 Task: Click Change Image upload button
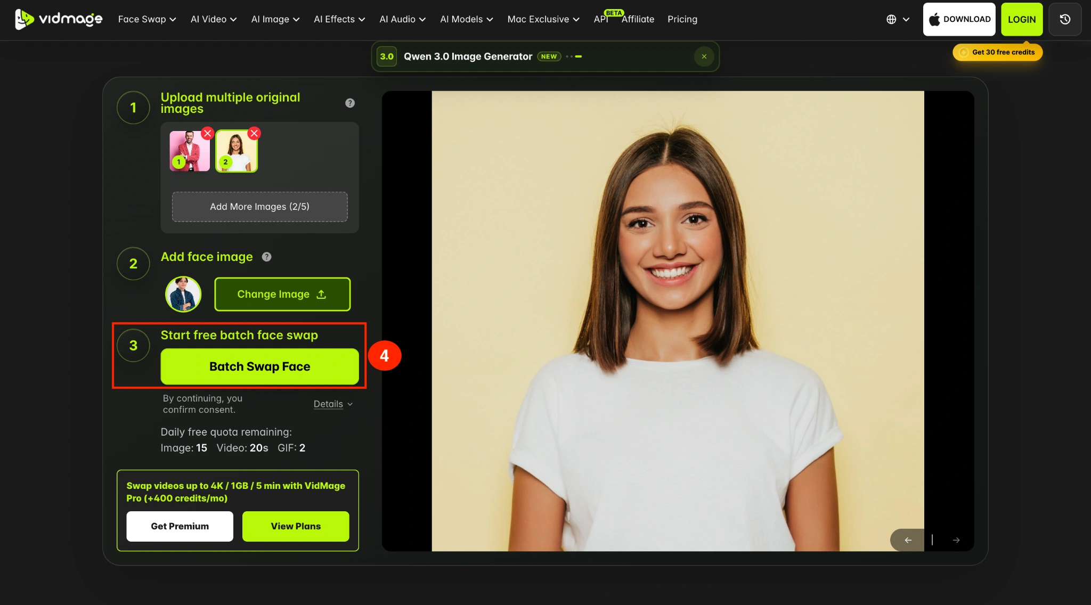click(x=282, y=294)
